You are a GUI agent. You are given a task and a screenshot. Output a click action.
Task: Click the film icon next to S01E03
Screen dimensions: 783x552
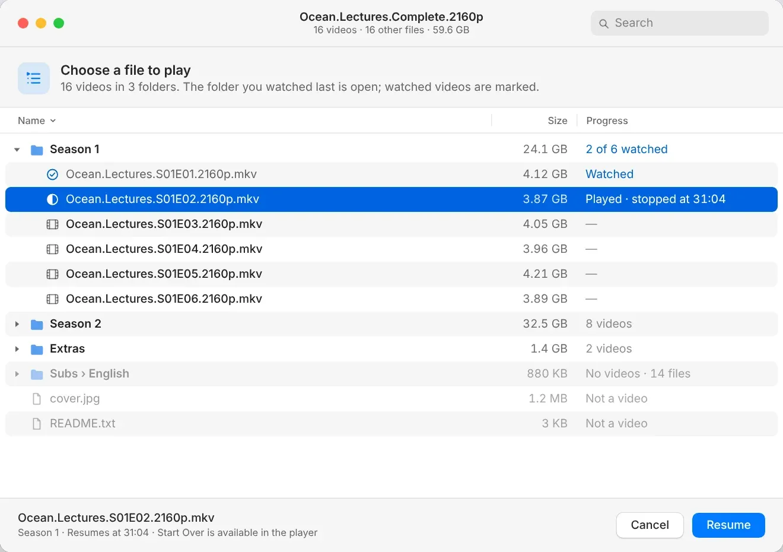point(52,224)
